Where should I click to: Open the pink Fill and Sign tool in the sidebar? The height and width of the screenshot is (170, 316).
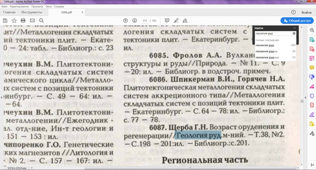point(312,87)
